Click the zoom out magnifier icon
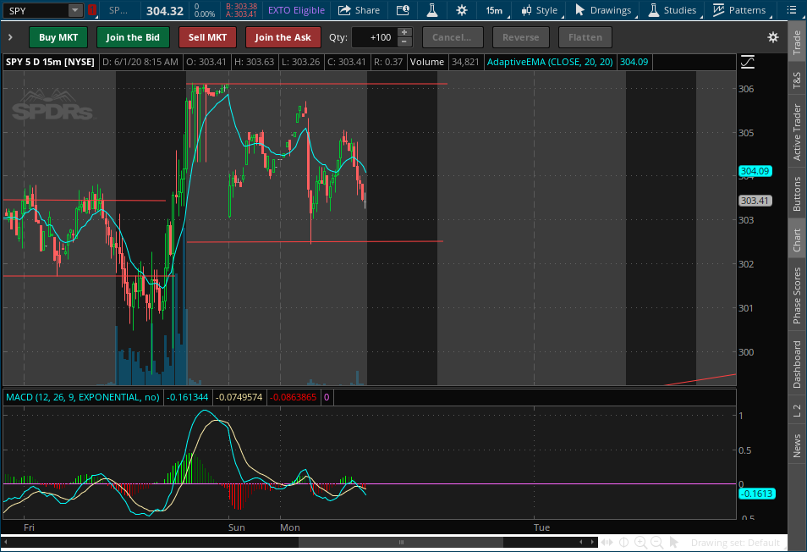This screenshot has width=807, height=552. coord(656,542)
